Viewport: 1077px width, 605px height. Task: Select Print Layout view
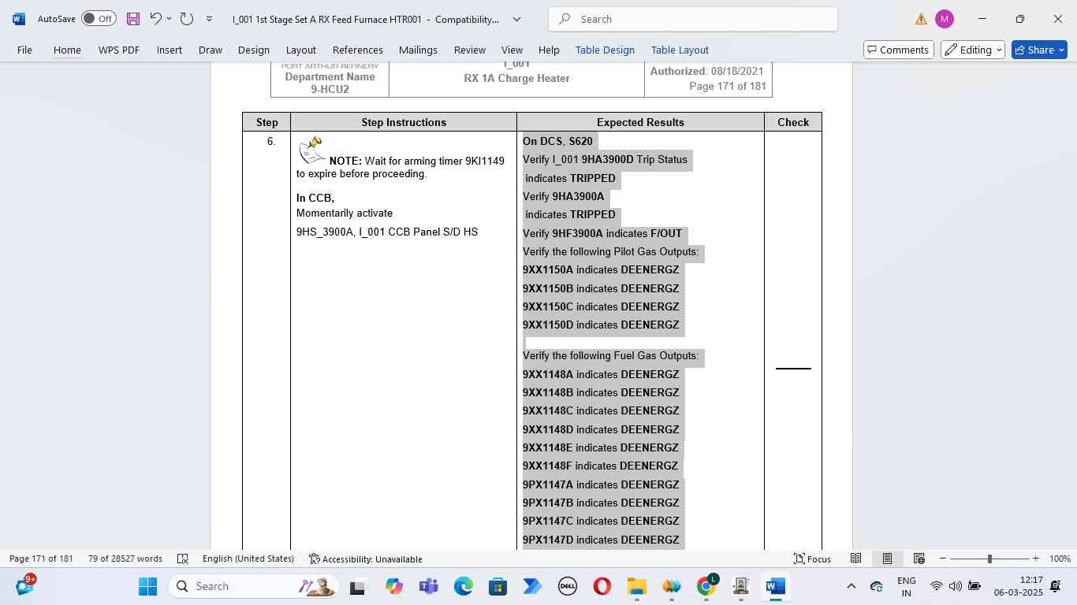pos(887,559)
